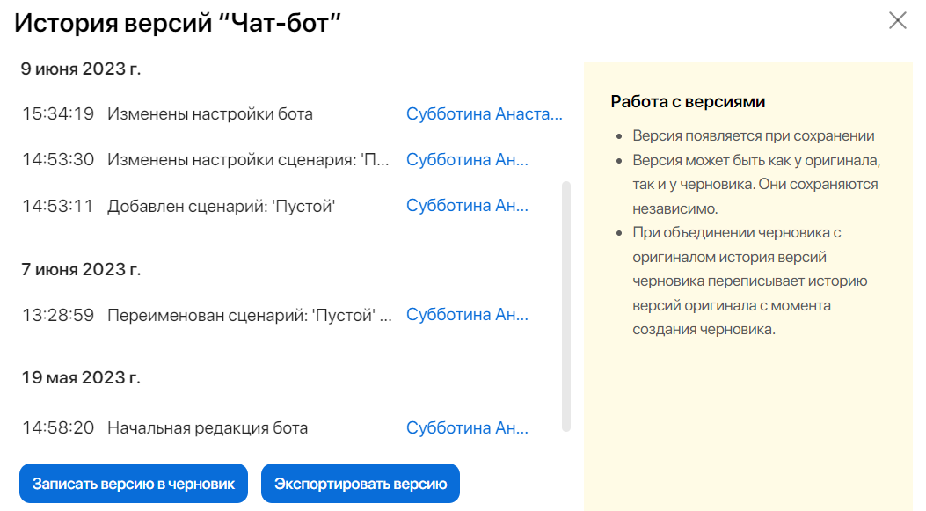The image size is (926, 511).
Task: Open author link beside the 14:53:30 entry
Action: click(x=467, y=159)
